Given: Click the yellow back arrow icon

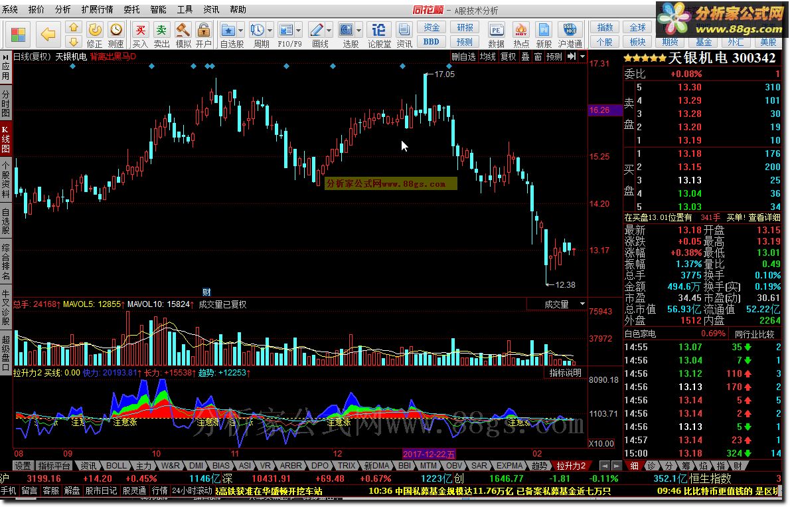Looking at the screenshot, I should tap(48, 35).
